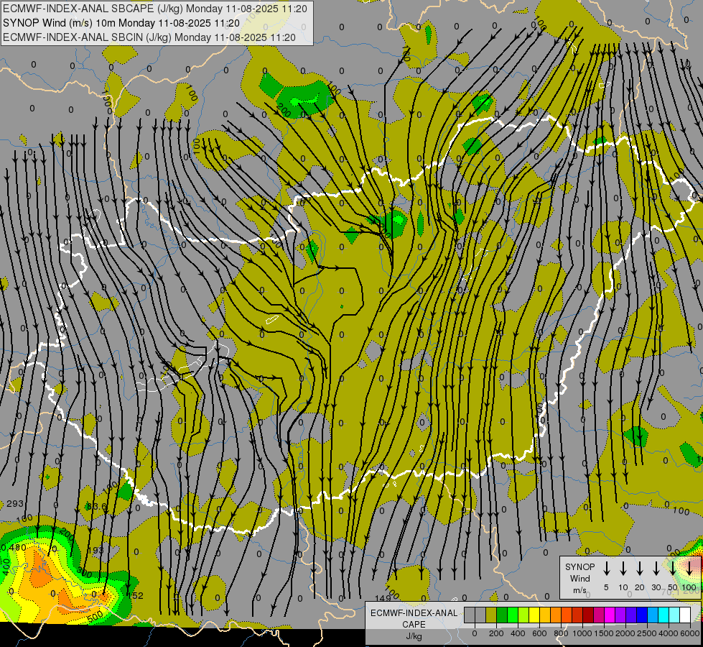The image size is (703, 647).
Task: Pick the bright green CAPE legend swatch
Action: coord(513,615)
